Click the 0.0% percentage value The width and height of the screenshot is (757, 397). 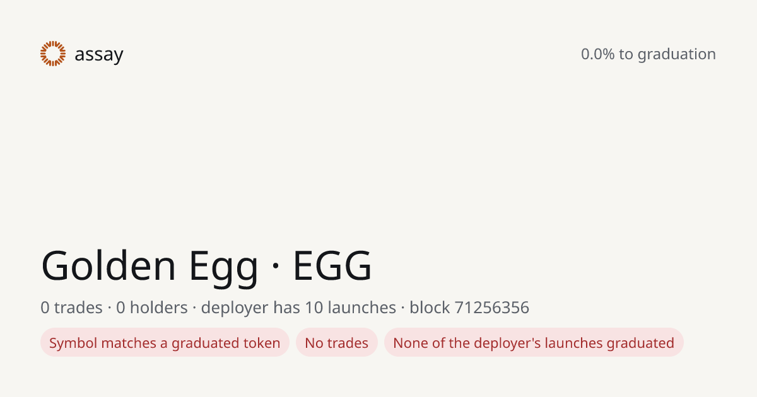click(x=598, y=54)
